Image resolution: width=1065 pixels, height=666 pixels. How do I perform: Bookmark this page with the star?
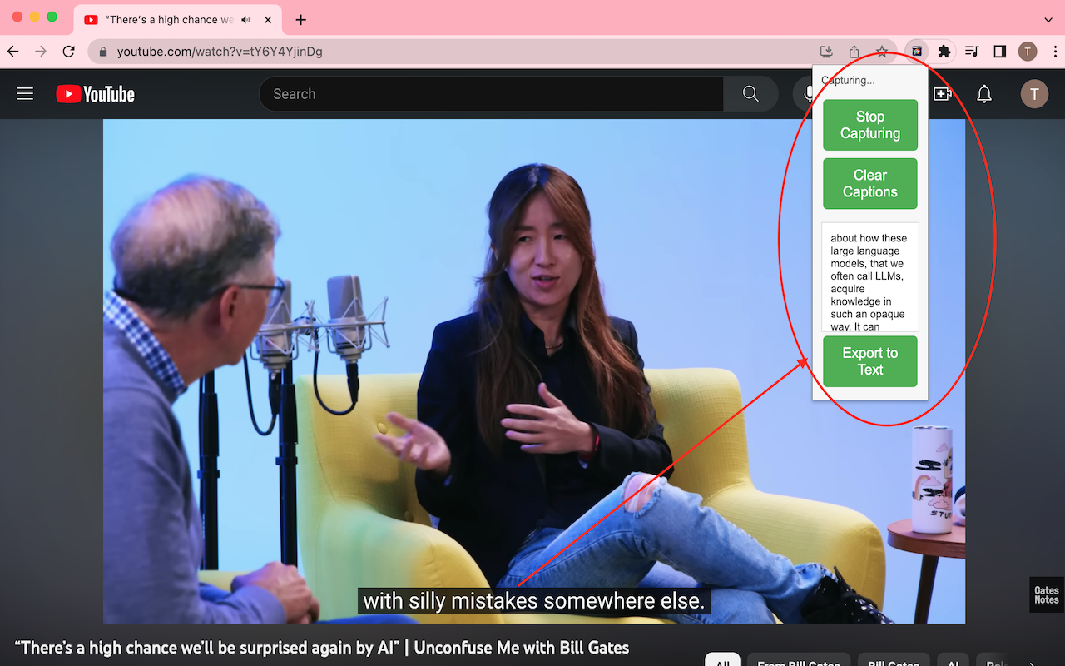click(x=882, y=52)
